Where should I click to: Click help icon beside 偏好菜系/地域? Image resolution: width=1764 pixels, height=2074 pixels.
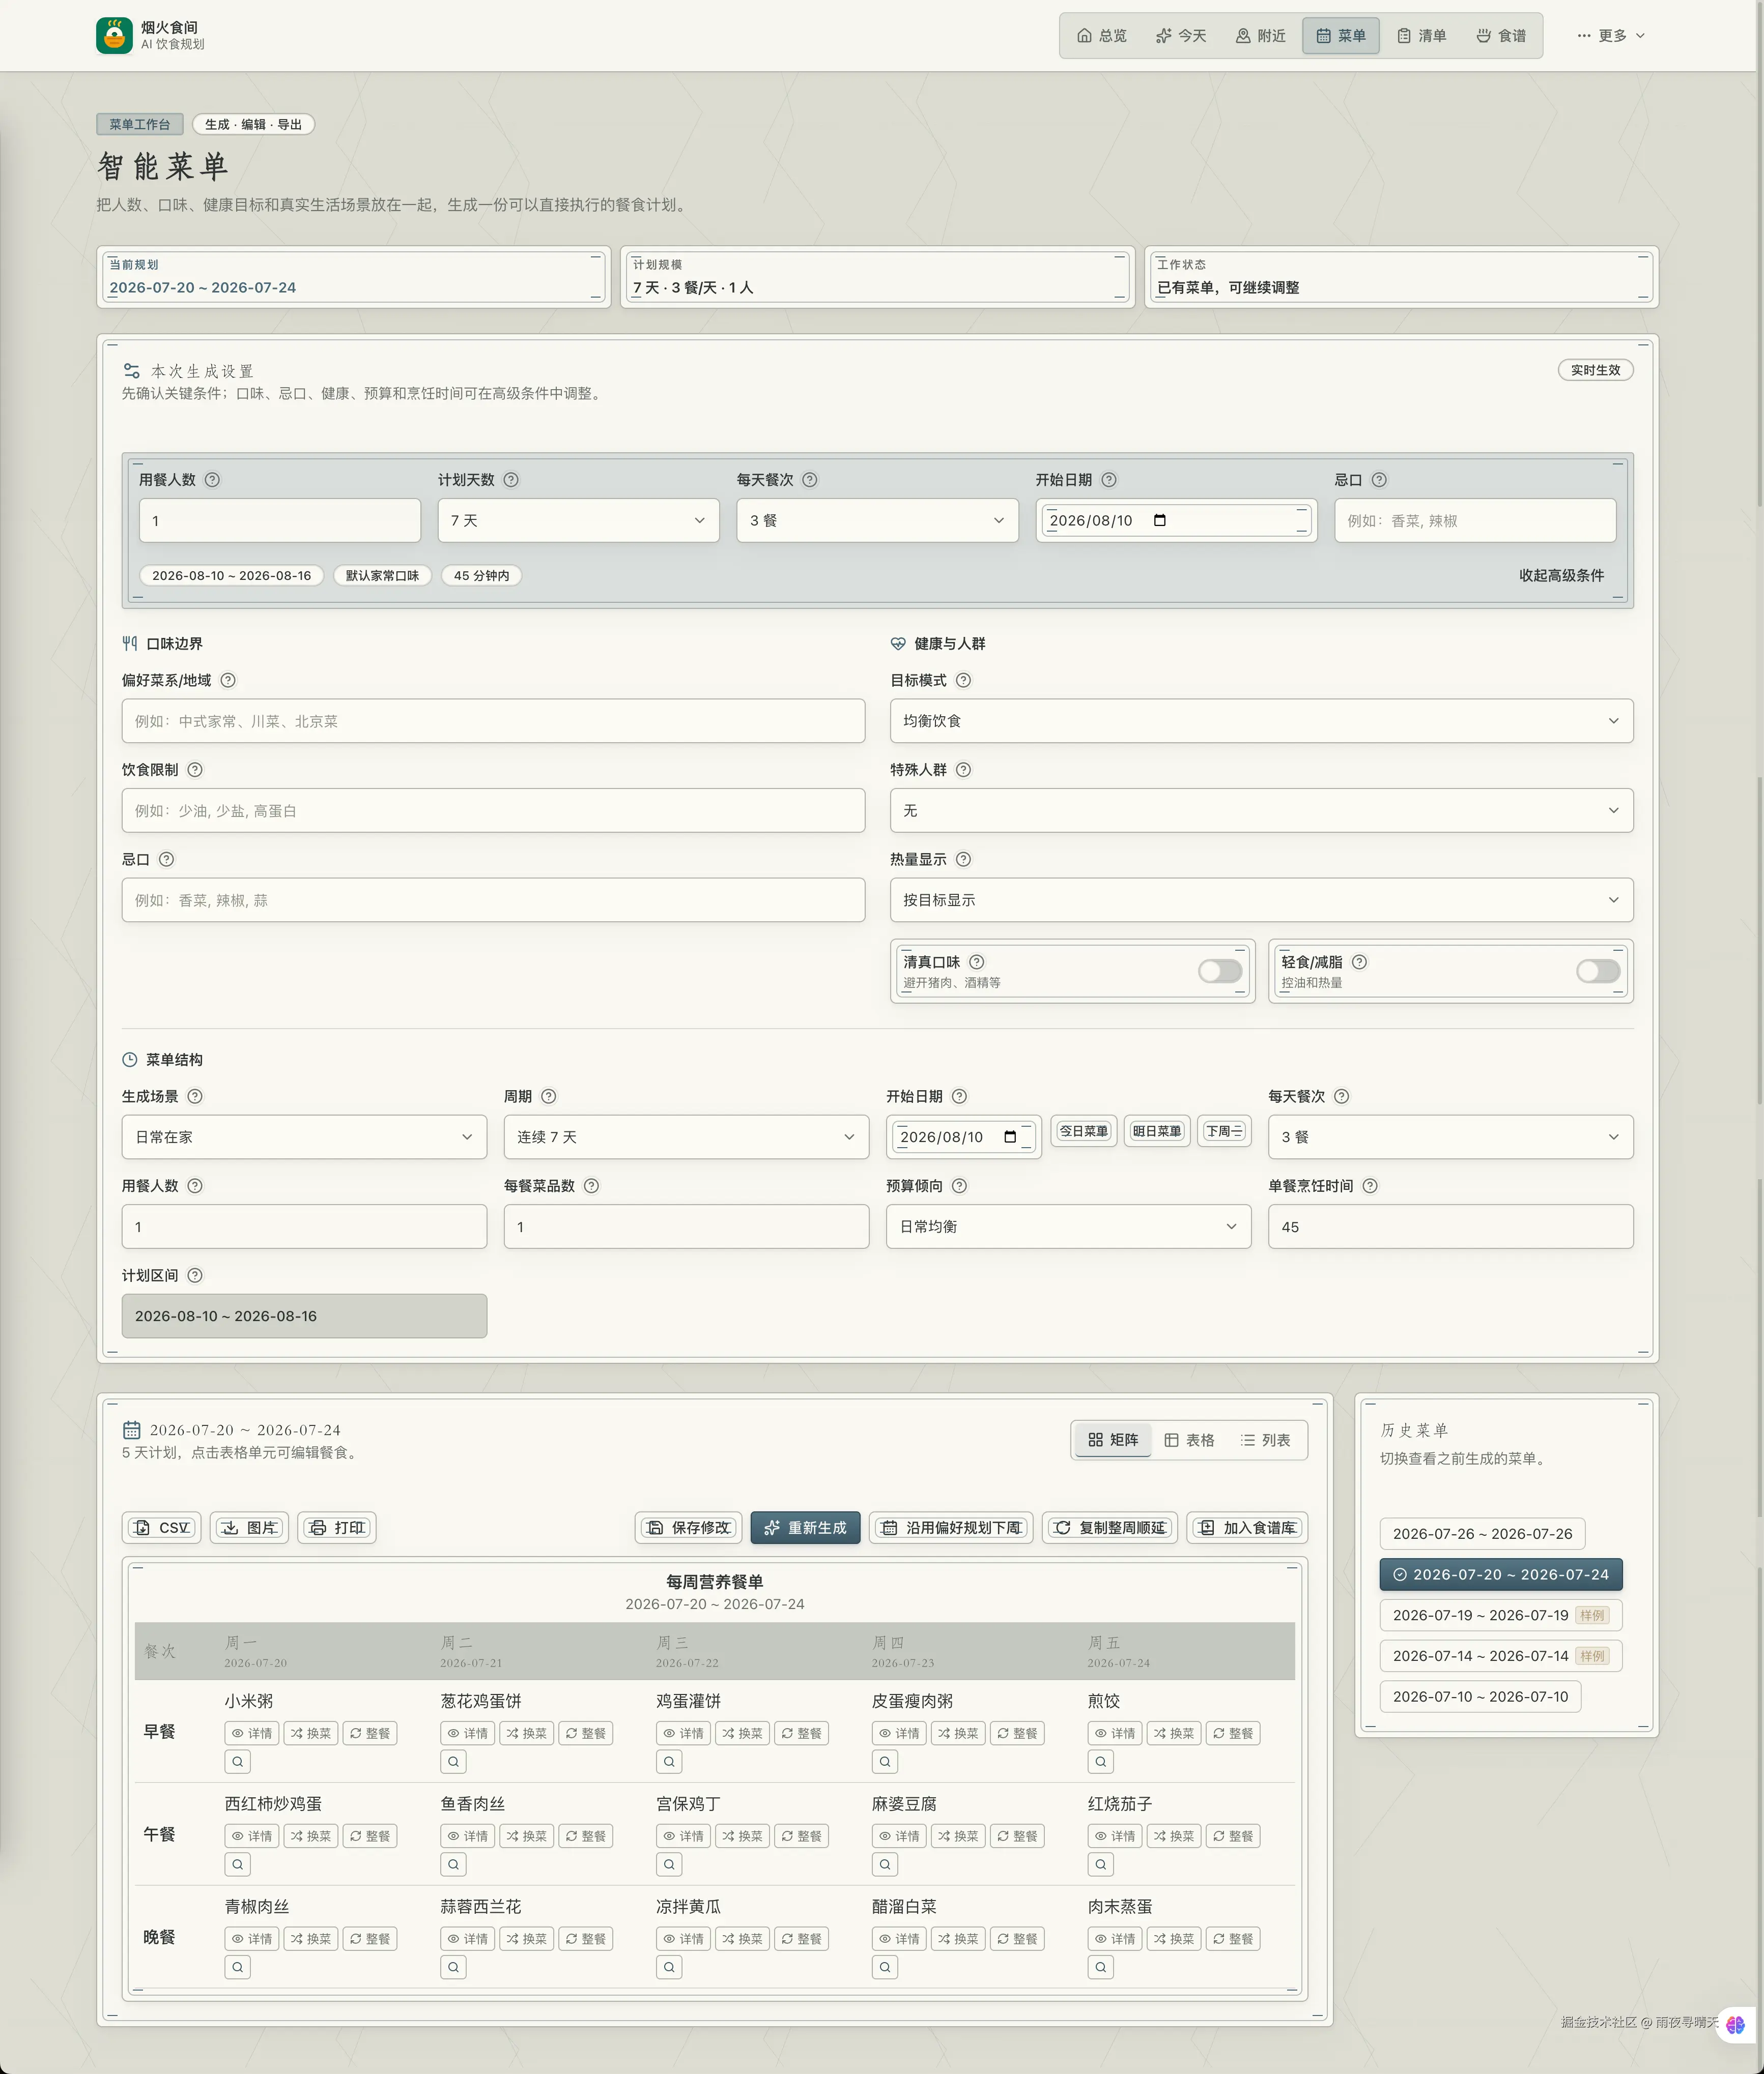click(x=228, y=681)
